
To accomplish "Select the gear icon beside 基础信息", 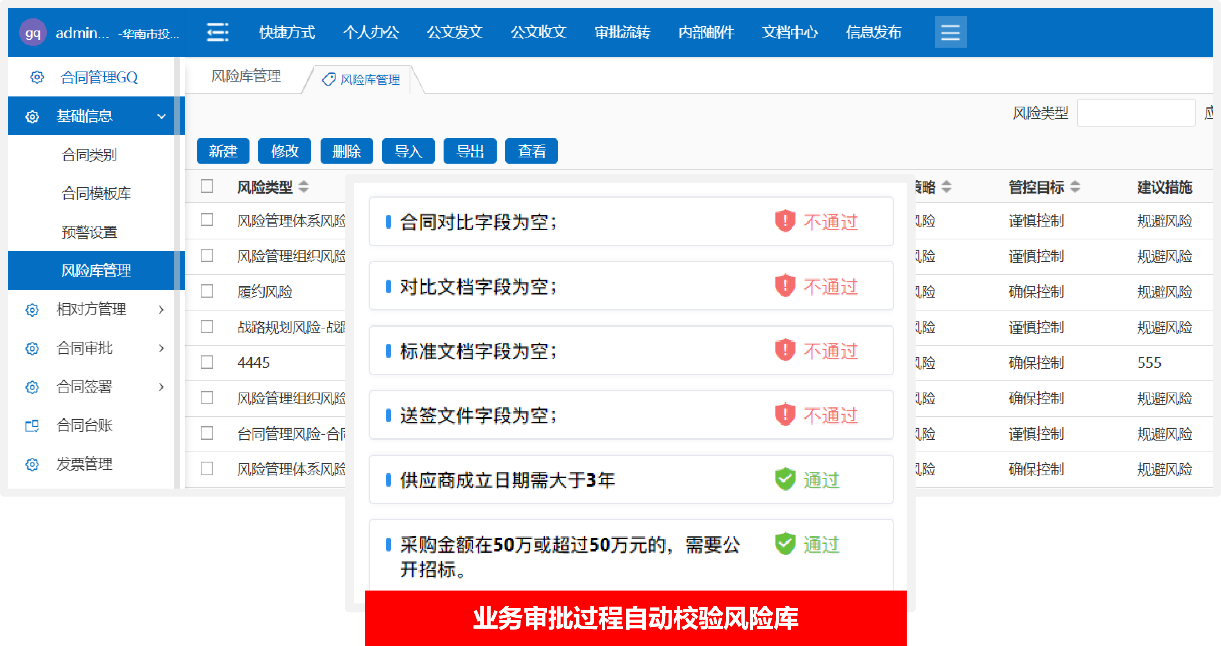I will [32, 116].
